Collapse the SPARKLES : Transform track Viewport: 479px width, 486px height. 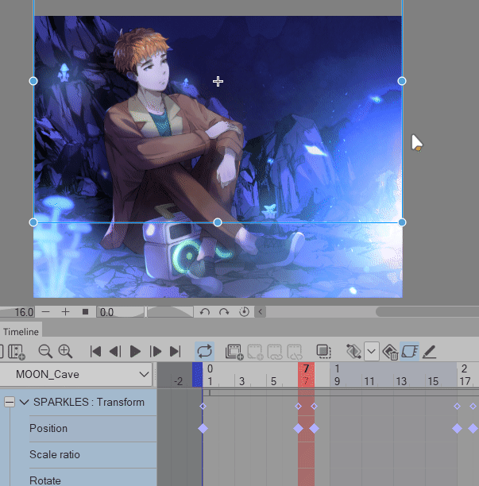tap(10, 403)
